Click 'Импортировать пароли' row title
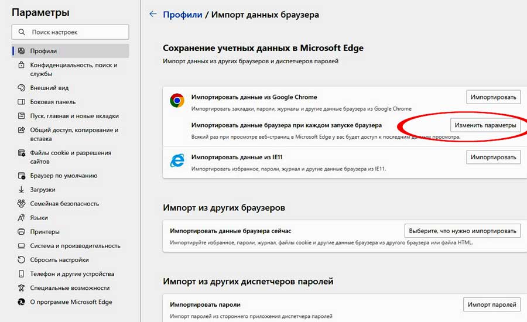Image resolution: width=527 pixels, height=322 pixels. pyautogui.click(x=205, y=304)
